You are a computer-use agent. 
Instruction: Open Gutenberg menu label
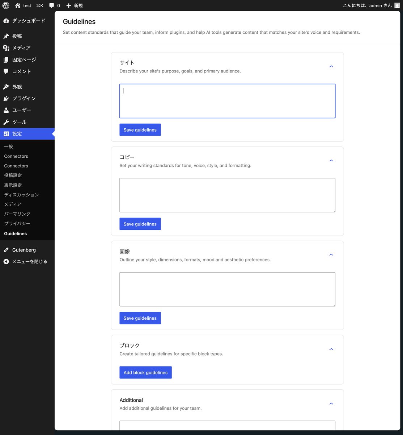point(24,250)
